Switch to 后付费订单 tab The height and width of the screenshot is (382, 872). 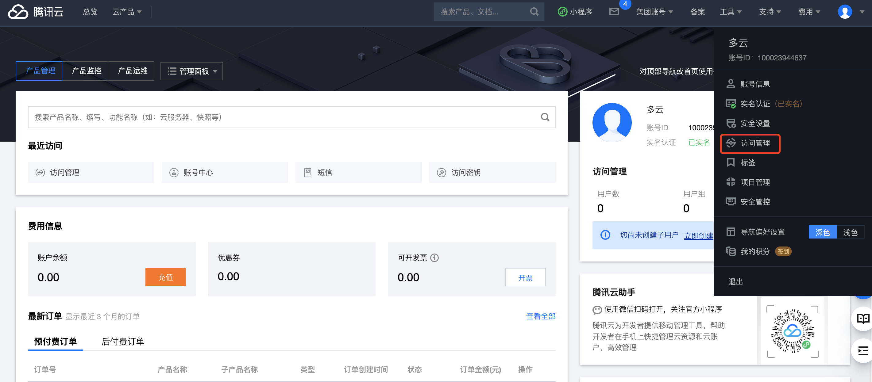point(122,342)
